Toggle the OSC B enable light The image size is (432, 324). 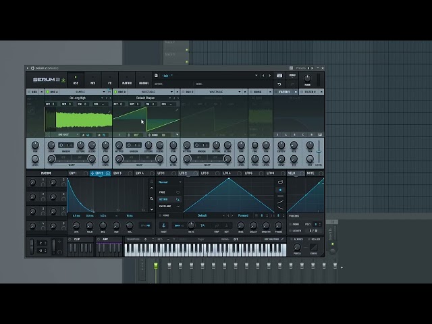115,92
